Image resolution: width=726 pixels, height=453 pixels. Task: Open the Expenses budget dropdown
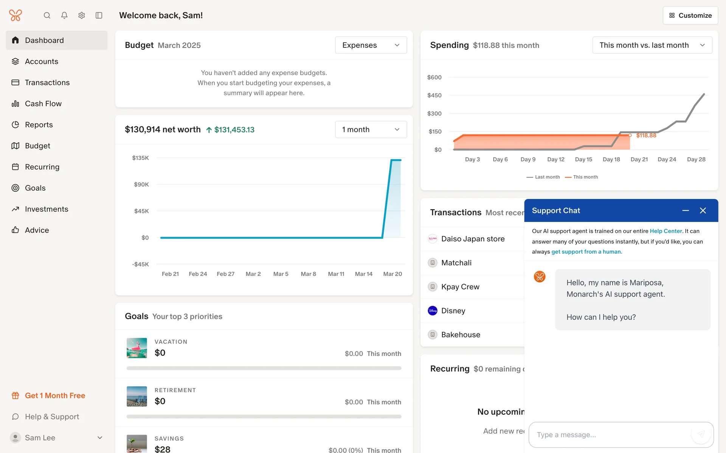pos(371,45)
